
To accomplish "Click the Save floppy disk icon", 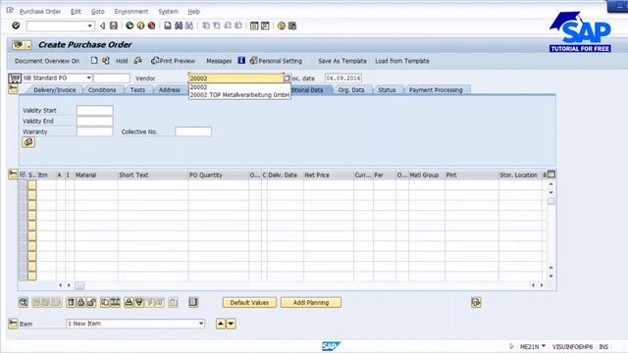I will point(114,25).
